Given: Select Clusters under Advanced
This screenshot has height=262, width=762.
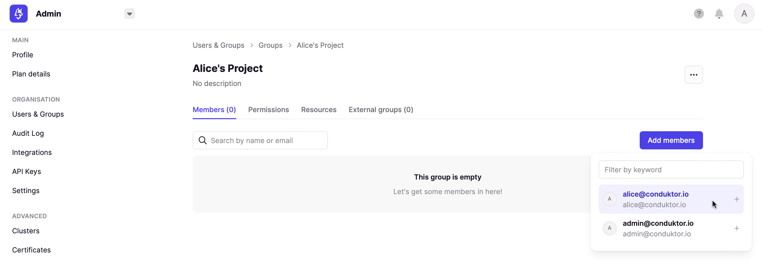Looking at the screenshot, I should click(25, 231).
